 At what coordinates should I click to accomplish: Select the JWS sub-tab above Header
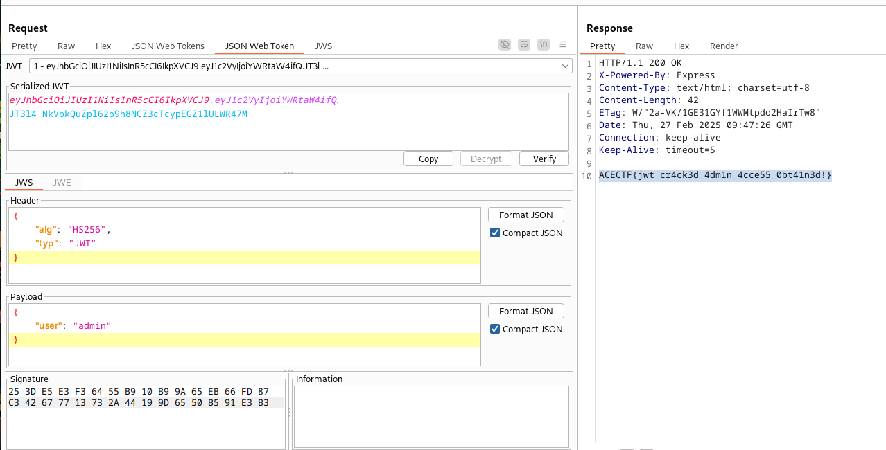(24, 183)
